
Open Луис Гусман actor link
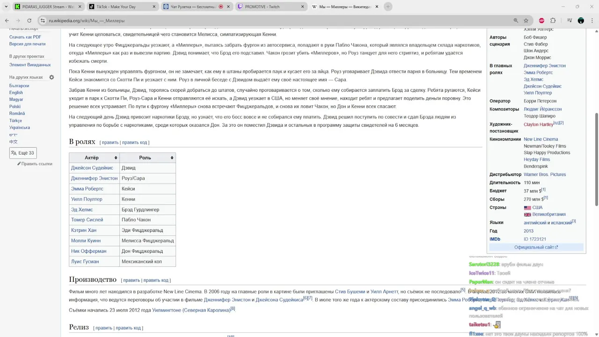click(x=85, y=262)
